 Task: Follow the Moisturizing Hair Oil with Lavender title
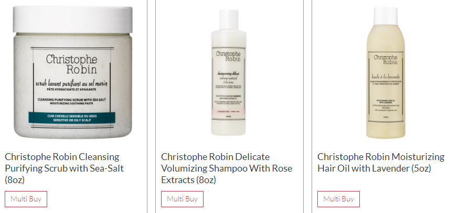pyautogui.click(x=381, y=163)
